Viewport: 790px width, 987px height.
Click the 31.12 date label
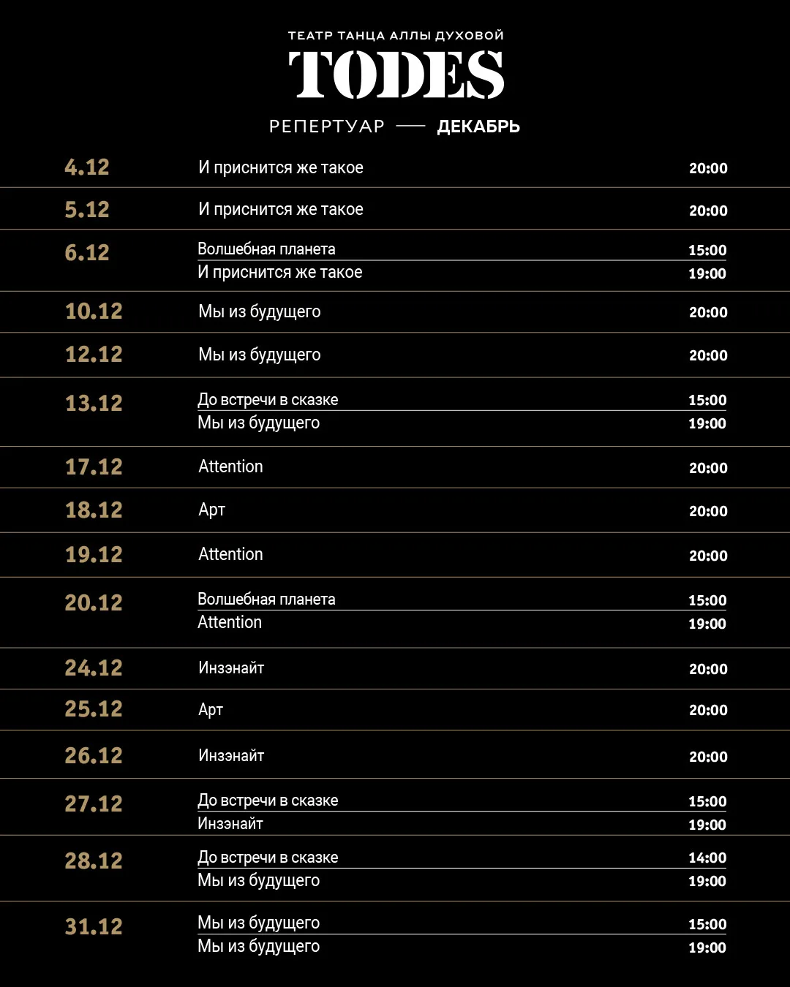pos(94,927)
